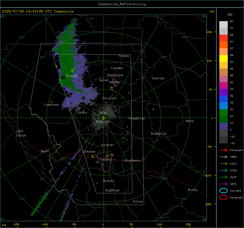The width and height of the screenshot is (244, 228).
Task: Select the Innisfail label
Action: (x=109, y=98)
